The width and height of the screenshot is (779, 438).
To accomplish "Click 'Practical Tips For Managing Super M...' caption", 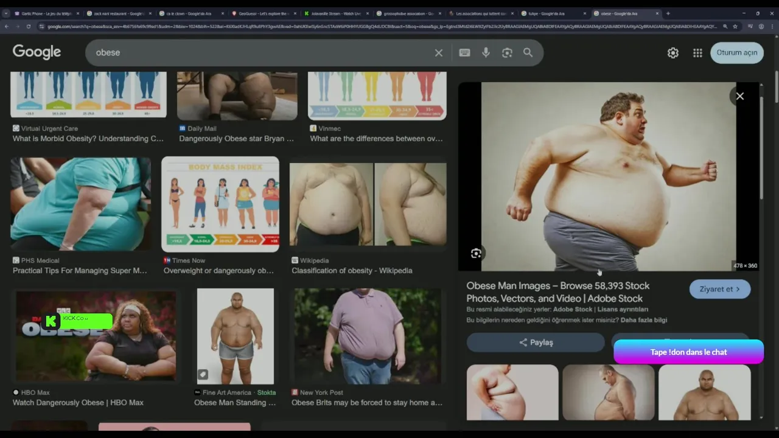I will coord(80,271).
